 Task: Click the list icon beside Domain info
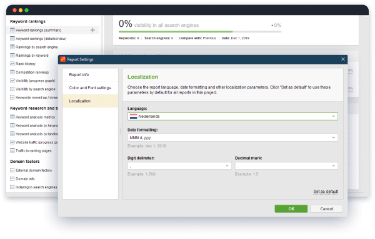pyautogui.click(x=12, y=178)
